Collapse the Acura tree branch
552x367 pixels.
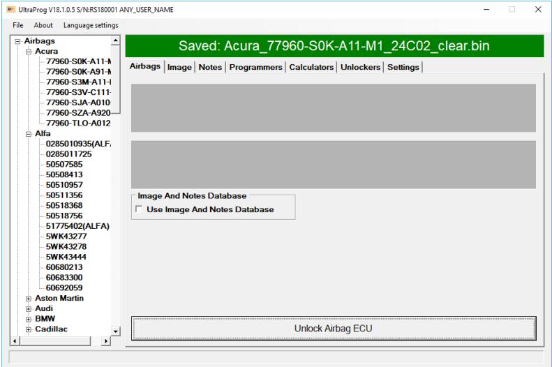point(29,52)
